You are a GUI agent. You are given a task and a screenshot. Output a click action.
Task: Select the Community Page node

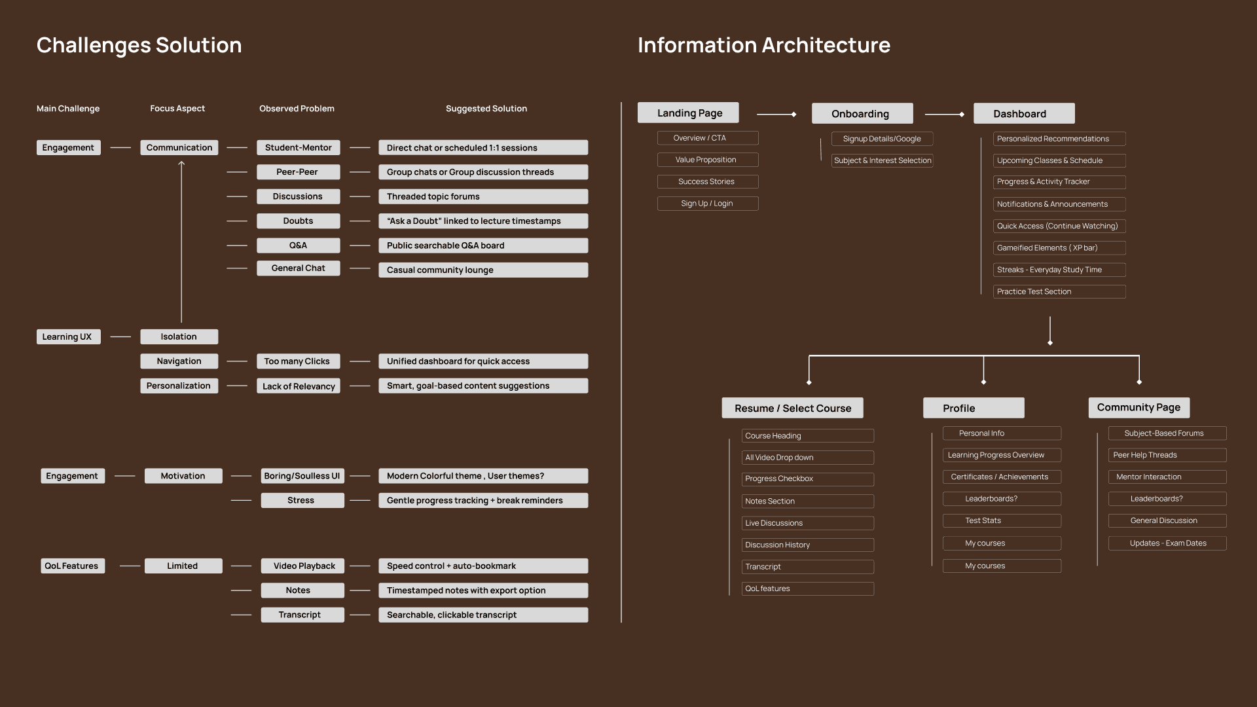click(x=1139, y=407)
